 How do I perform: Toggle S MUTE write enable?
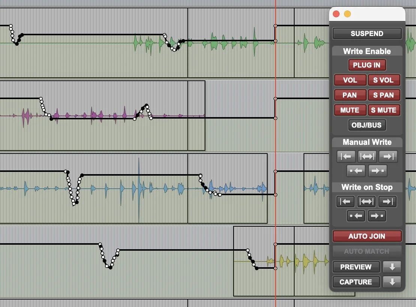tap(384, 110)
